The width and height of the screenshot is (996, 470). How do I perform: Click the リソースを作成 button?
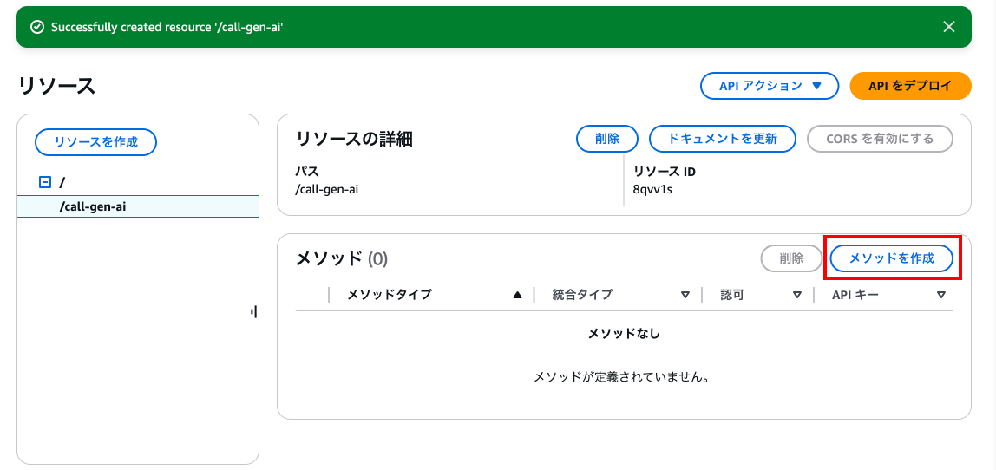click(x=96, y=142)
